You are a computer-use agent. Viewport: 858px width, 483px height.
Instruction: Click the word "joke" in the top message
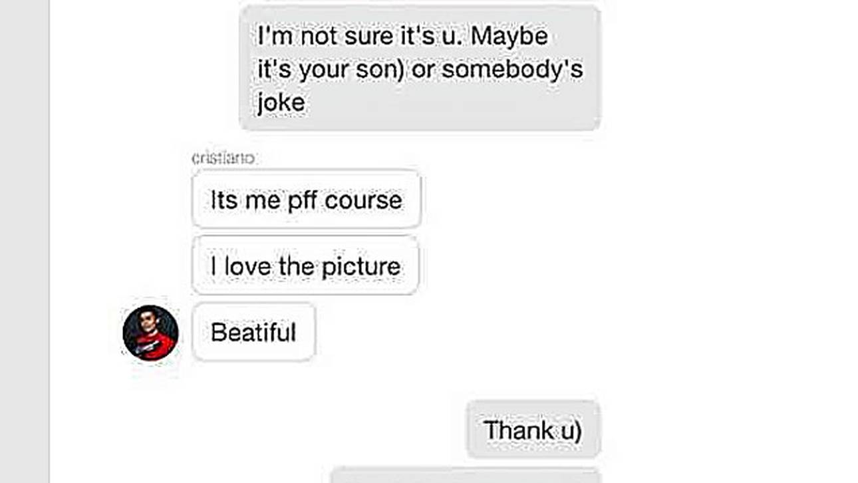pyautogui.click(x=281, y=102)
